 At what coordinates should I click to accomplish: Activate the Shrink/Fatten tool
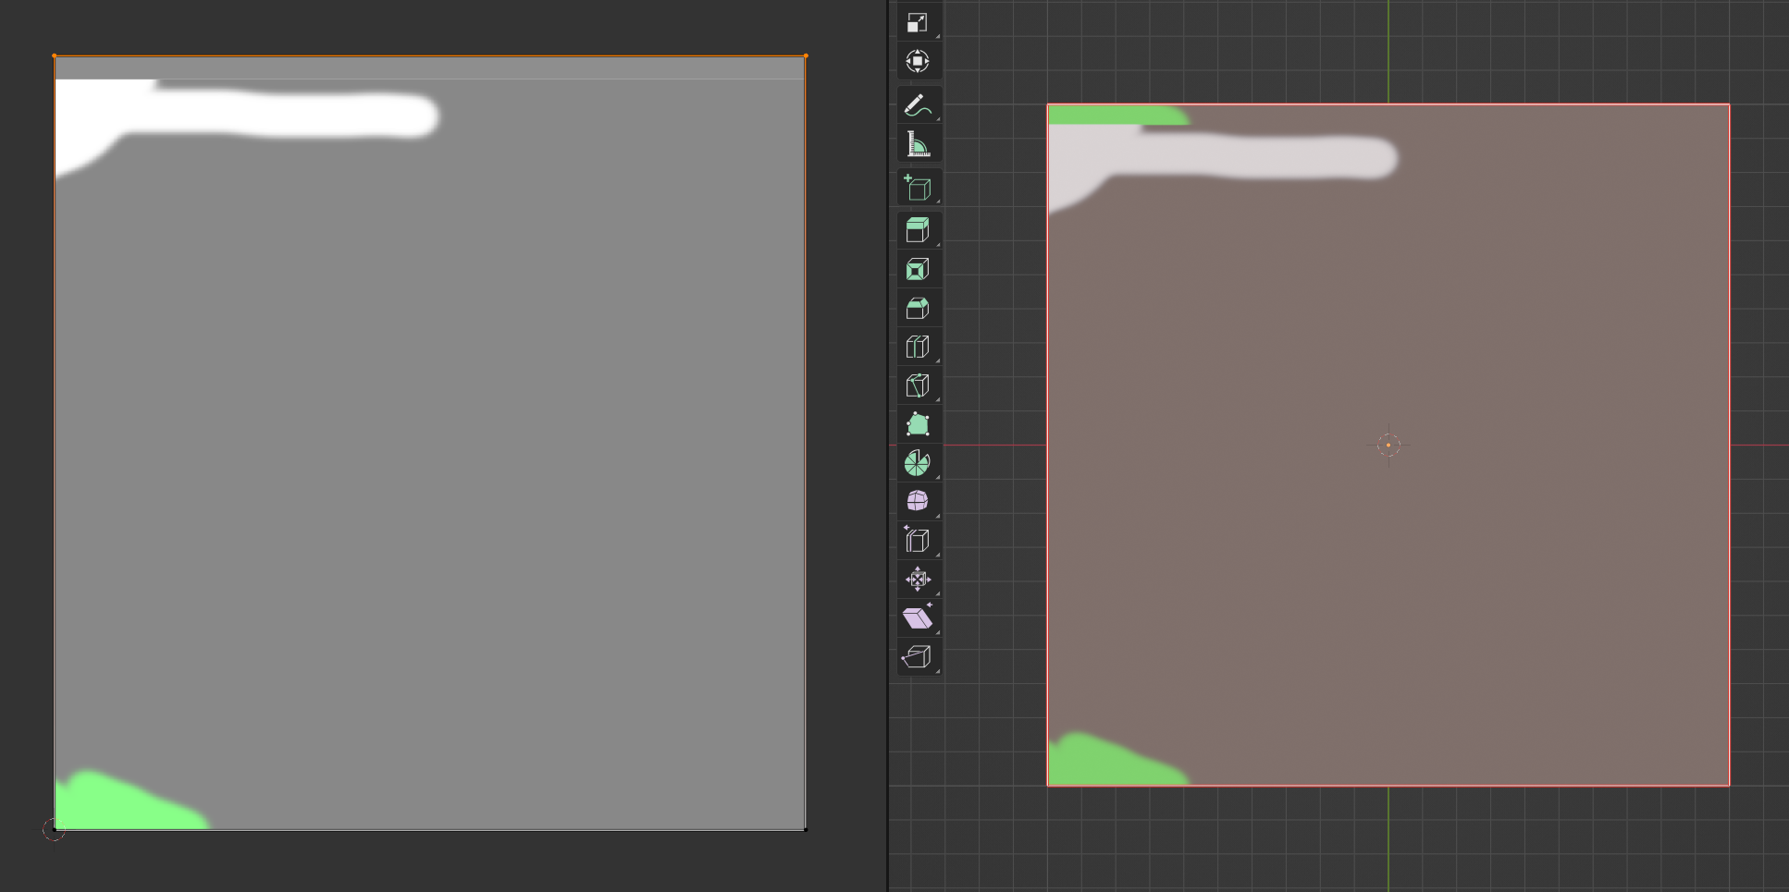click(x=917, y=580)
